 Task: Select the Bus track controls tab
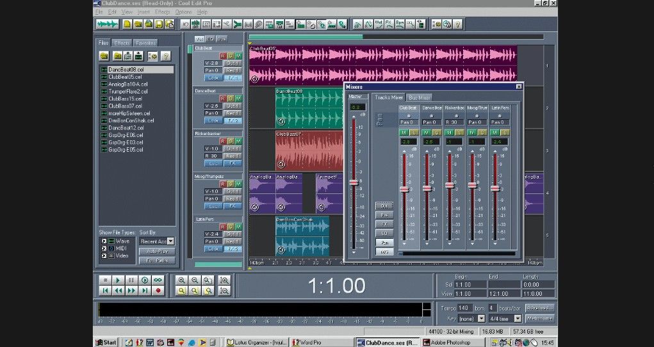tap(222, 39)
